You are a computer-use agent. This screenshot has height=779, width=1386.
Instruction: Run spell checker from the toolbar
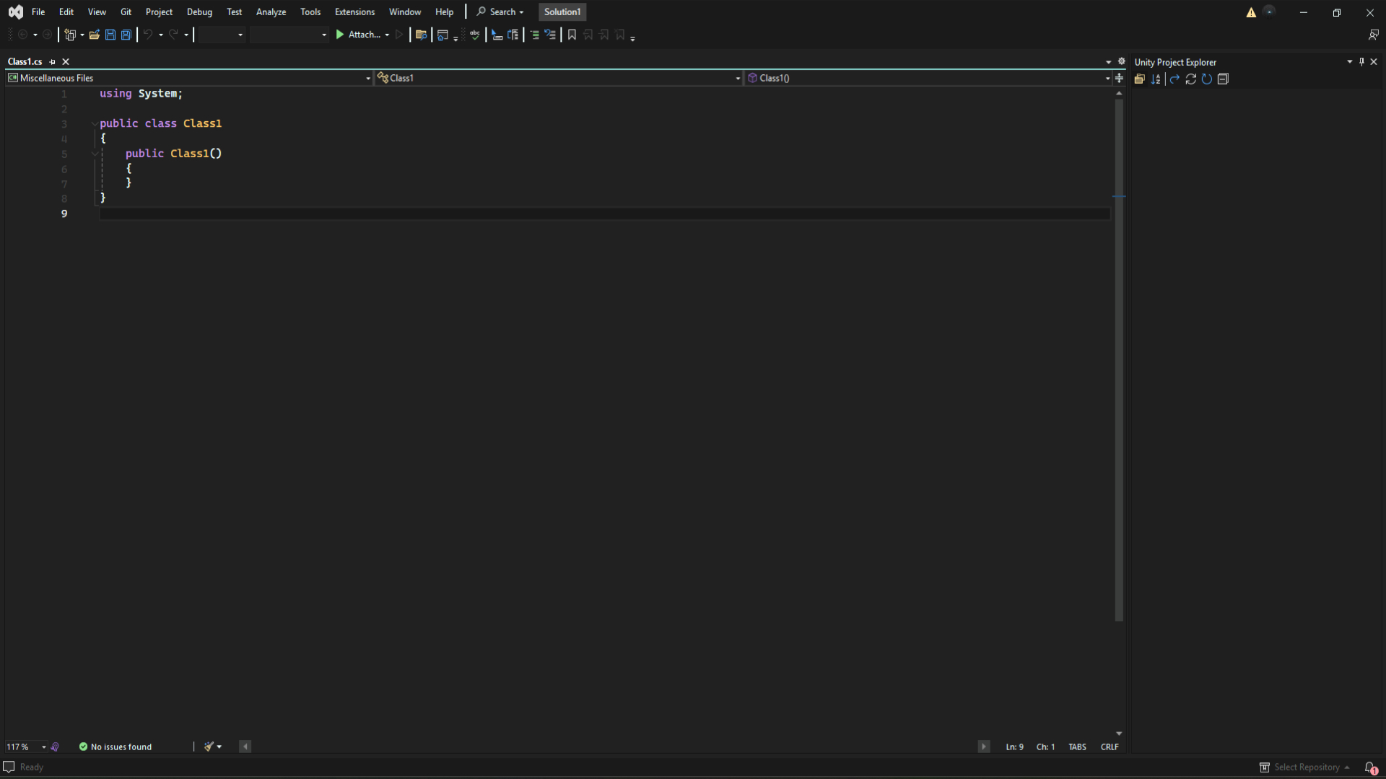[x=475, y=34]
